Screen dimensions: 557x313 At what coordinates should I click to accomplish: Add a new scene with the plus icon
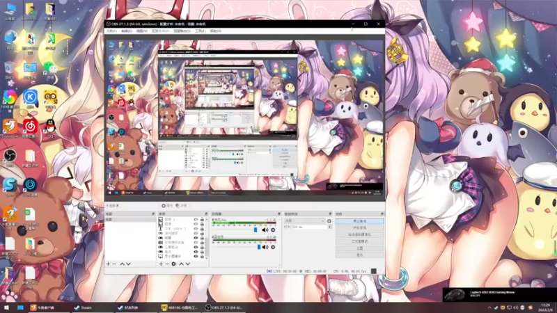(109, 264)
